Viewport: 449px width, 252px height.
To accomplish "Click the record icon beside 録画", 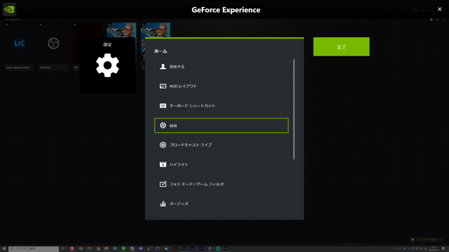I will point(163,126).
